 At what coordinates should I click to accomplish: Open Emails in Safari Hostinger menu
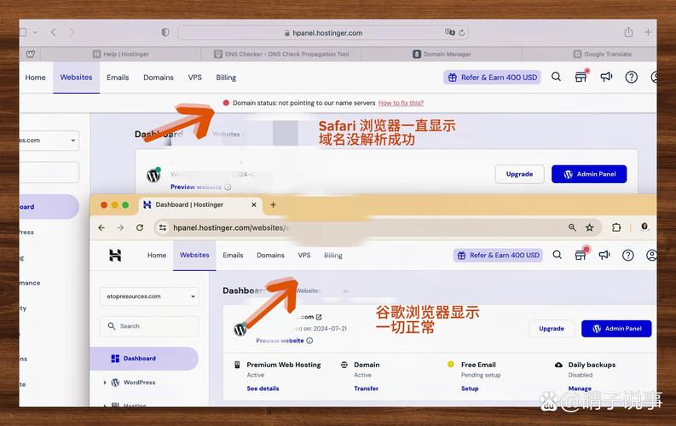[x=118, y=78]
